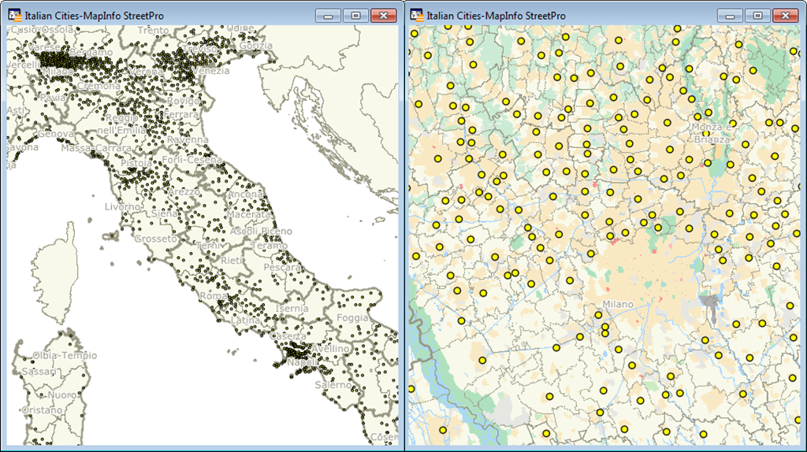The image size is (807, 452).
Task: Click the 'Pescara' map label
Action: (282, 268)
